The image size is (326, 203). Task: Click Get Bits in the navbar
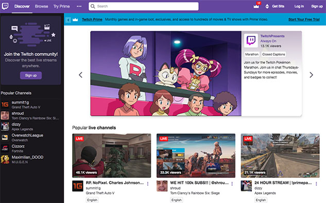click(x=278, y=6)
